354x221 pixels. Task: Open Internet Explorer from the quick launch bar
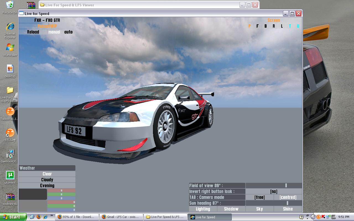pos(45,217)
